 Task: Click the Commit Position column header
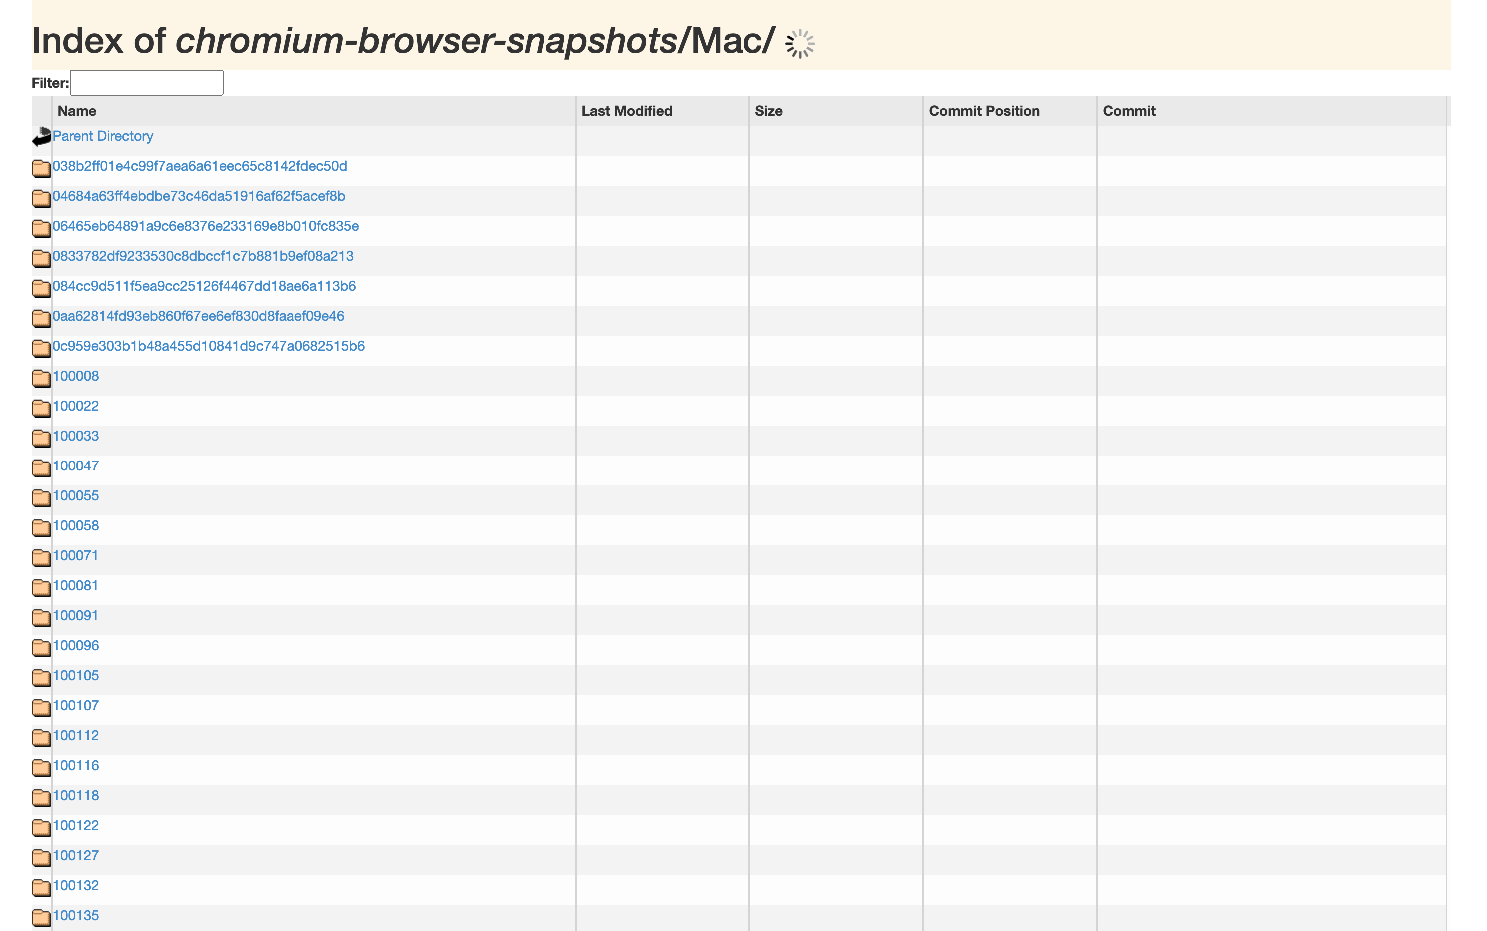1010,111
